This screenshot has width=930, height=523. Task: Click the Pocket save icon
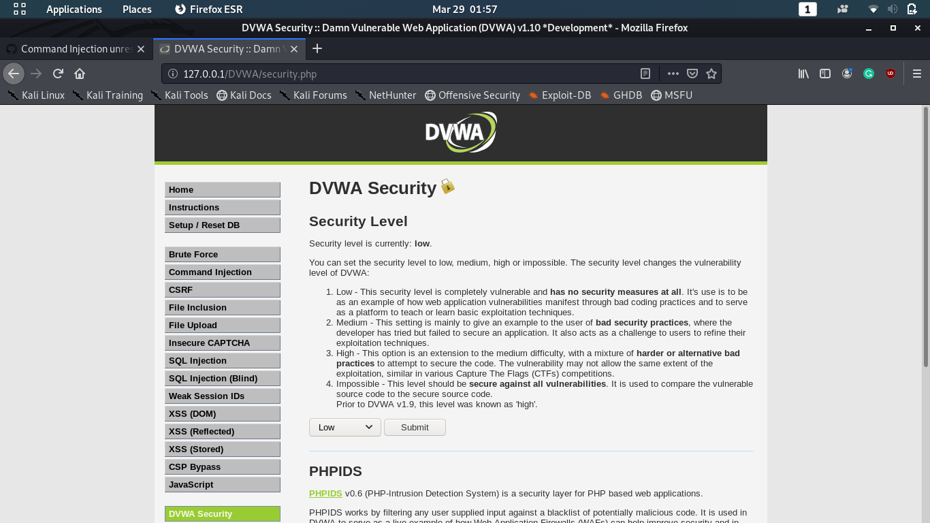(691, 73)
